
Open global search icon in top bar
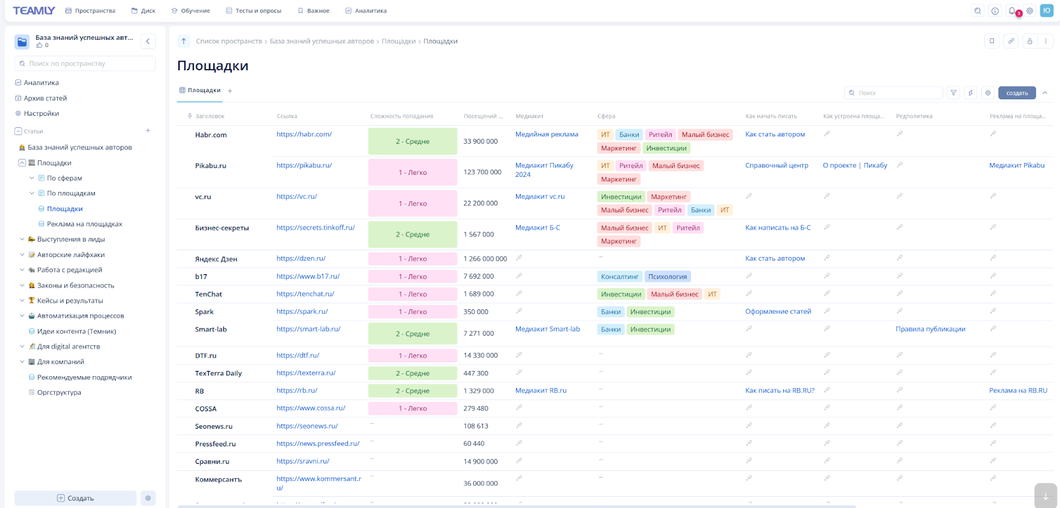click(x=978, y=11)
